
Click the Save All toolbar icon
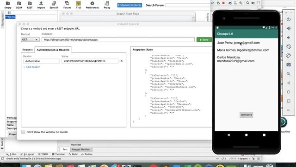coord(54,5)
